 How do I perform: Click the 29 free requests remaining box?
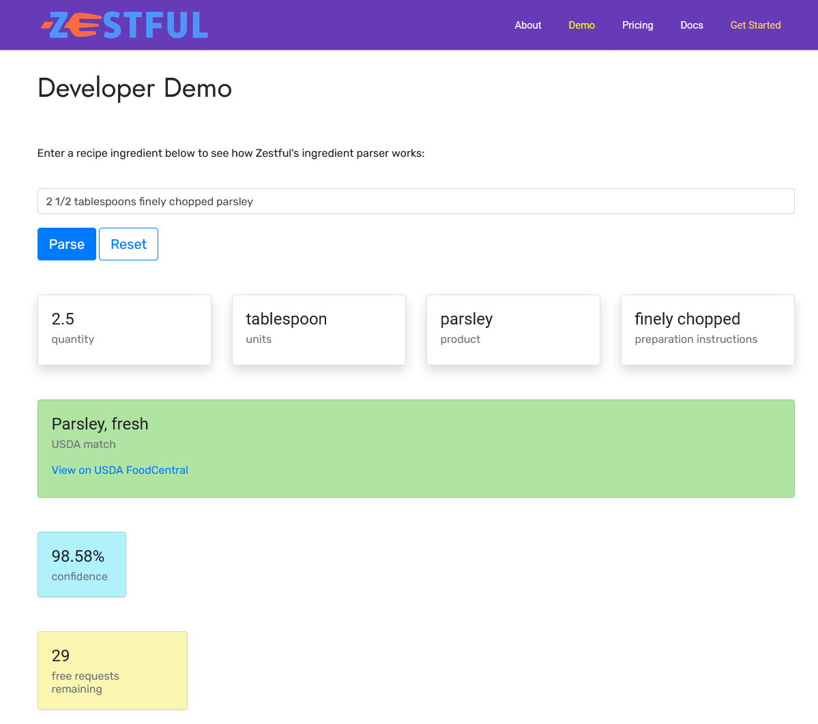click(112, 670)
